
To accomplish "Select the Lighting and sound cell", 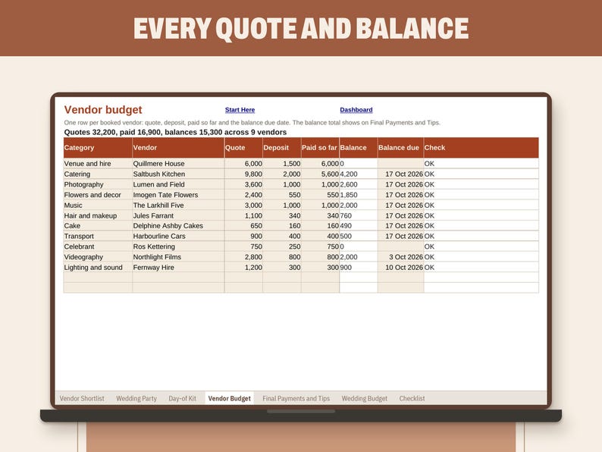I will pyautogui.click(x=98, y=267).
